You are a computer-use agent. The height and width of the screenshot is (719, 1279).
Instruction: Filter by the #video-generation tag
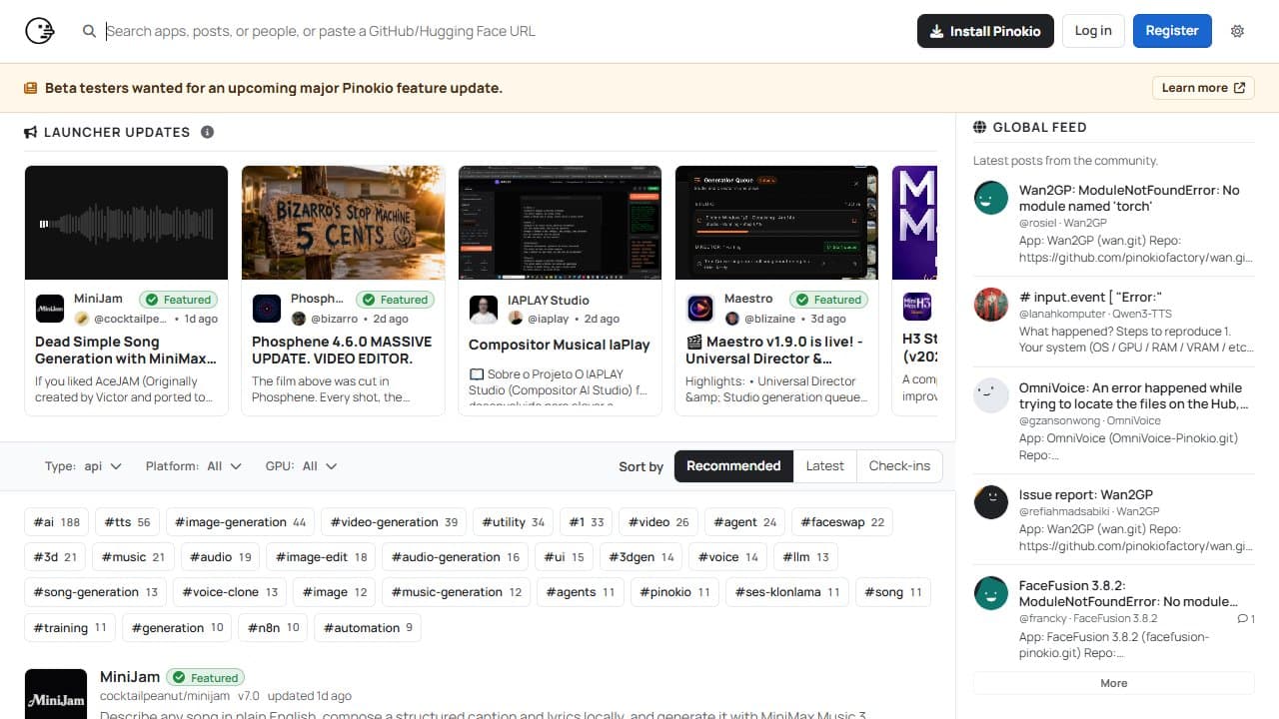(394, 522)
